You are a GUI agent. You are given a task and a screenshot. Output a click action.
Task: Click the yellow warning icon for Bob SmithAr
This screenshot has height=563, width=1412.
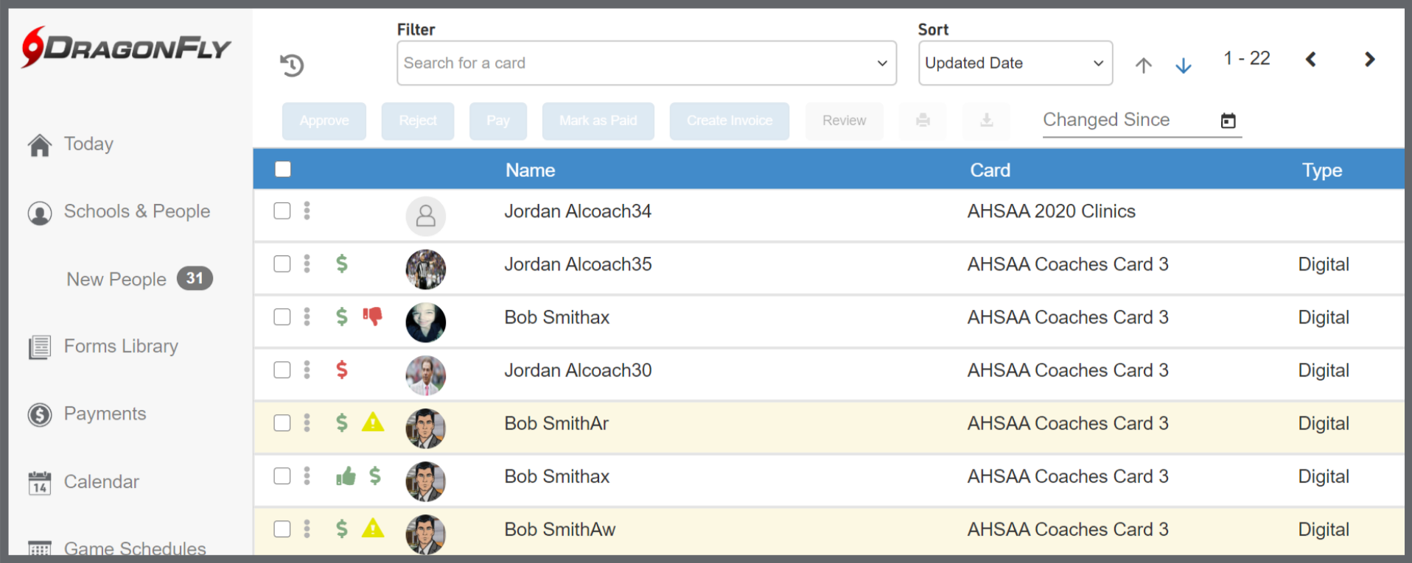pyautogui.click(x=373, y=422)
